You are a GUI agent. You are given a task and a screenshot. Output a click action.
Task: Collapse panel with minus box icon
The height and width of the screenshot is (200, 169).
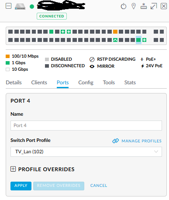(9, 6)
